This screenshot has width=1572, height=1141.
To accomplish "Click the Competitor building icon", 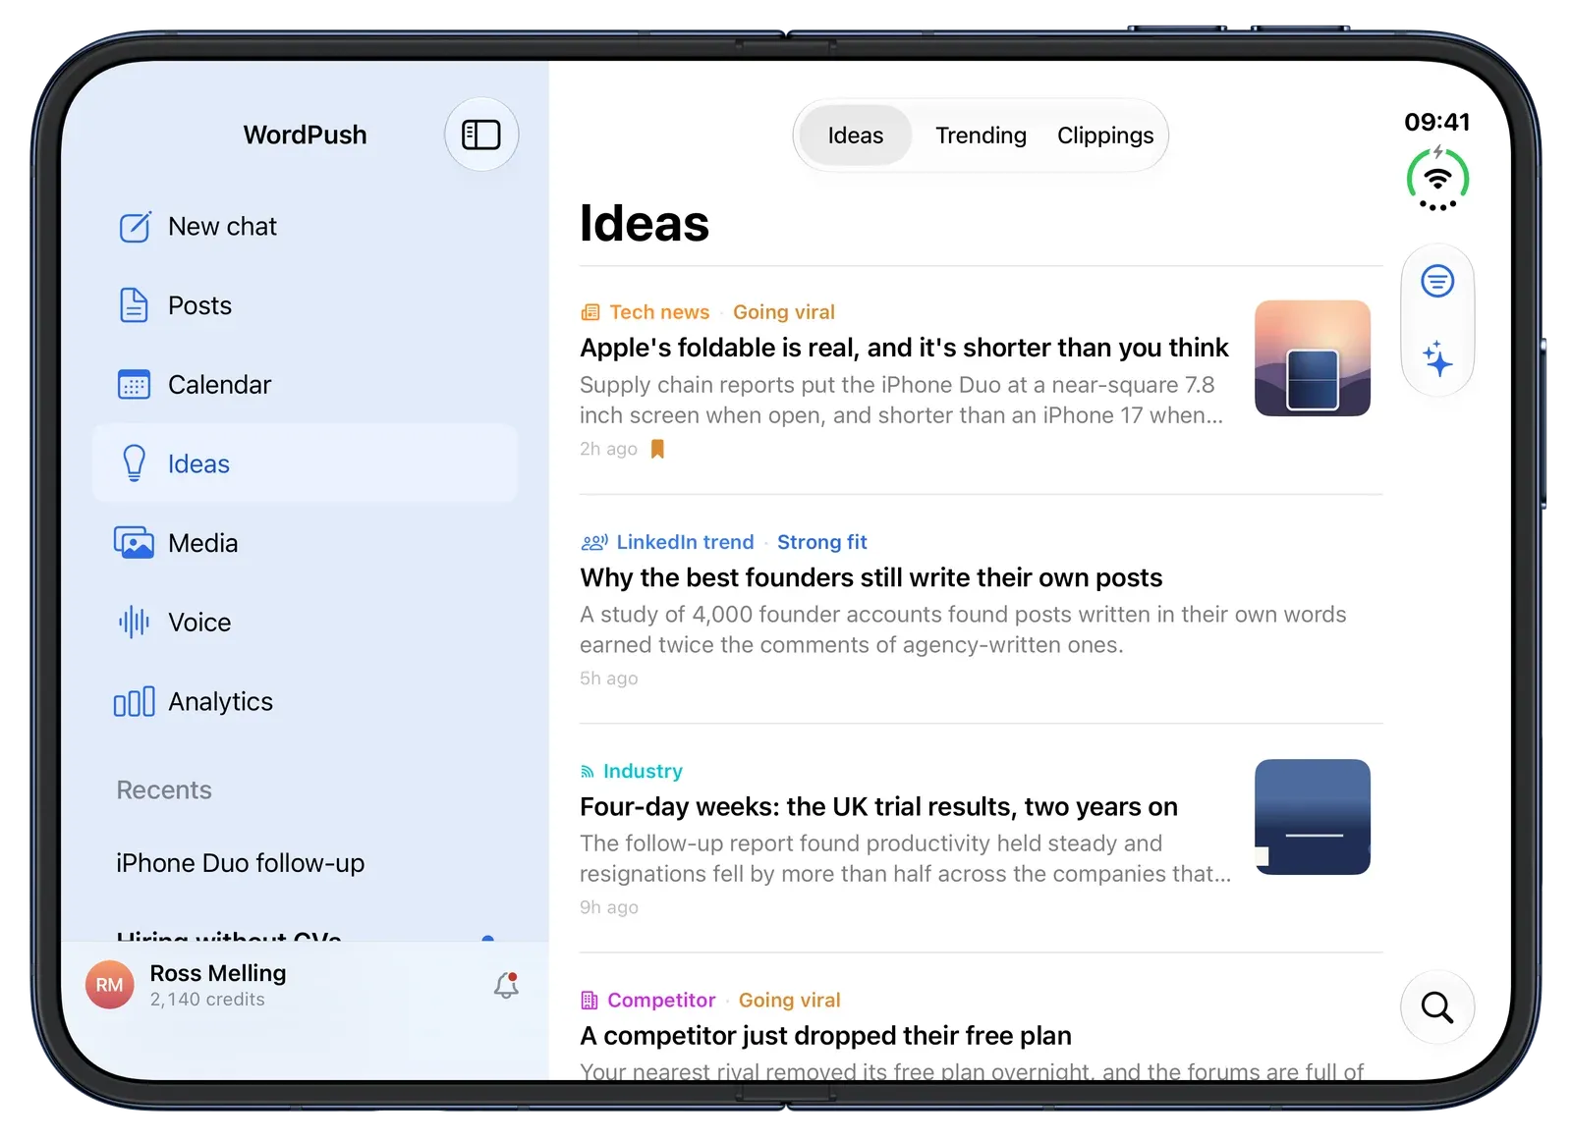I will pyautogui.click(x=589, y=1001).
